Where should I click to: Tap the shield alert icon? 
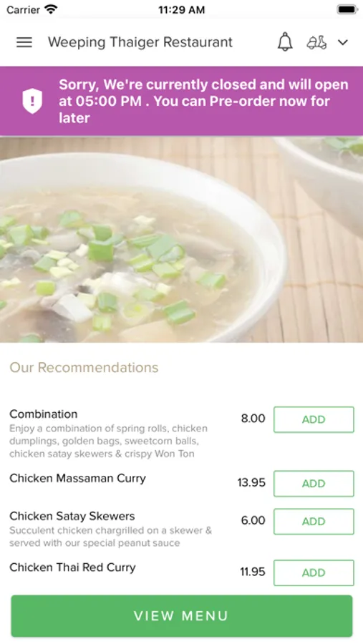pyautogui.click(x=32, y=101)
